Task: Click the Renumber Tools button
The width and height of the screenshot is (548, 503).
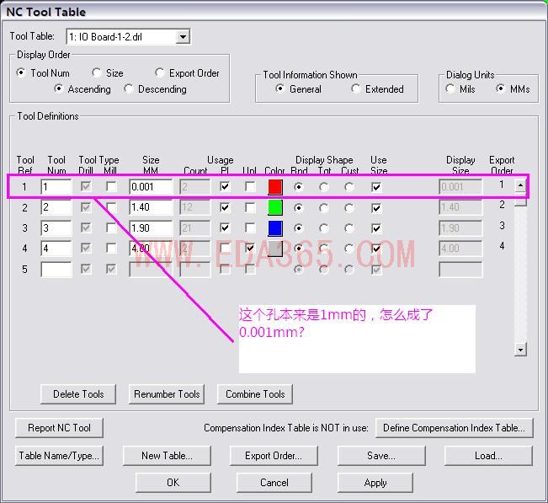Action: coord(167,394)
